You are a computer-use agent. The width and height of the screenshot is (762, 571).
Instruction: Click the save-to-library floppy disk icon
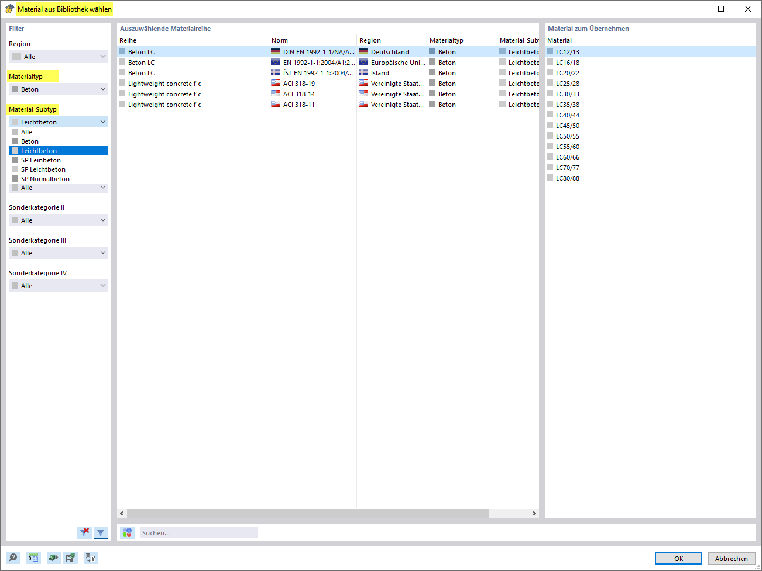[x=70, y=558]
